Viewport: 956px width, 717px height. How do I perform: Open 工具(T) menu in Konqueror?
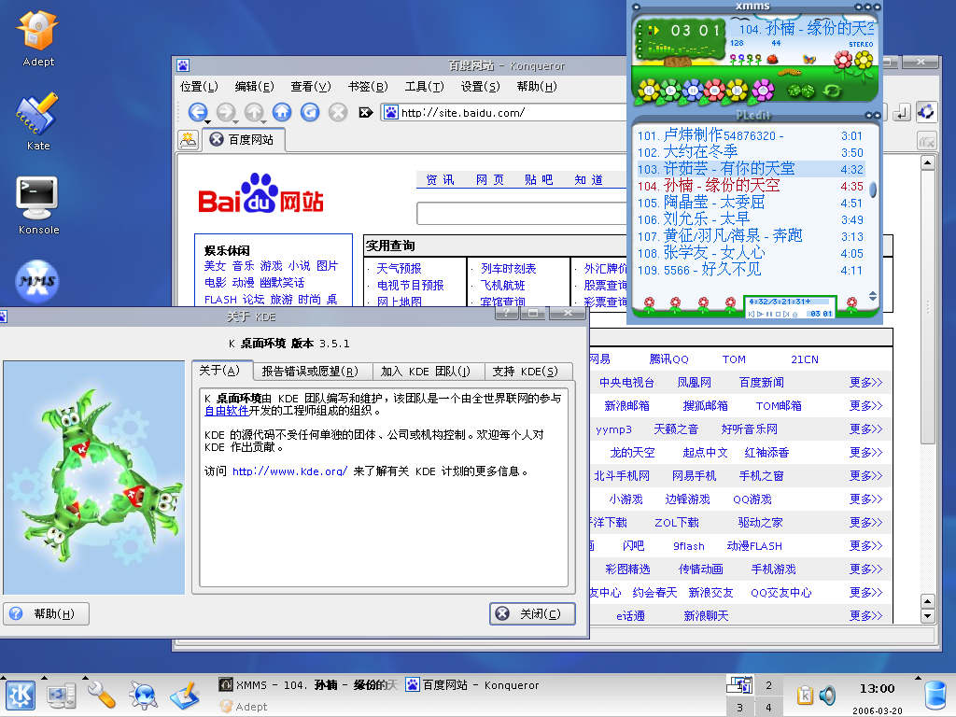point(425,87)
